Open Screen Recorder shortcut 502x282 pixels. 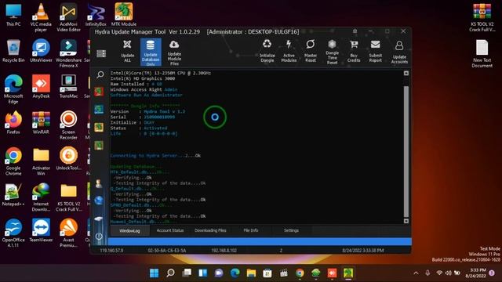(x=68, y=125)
